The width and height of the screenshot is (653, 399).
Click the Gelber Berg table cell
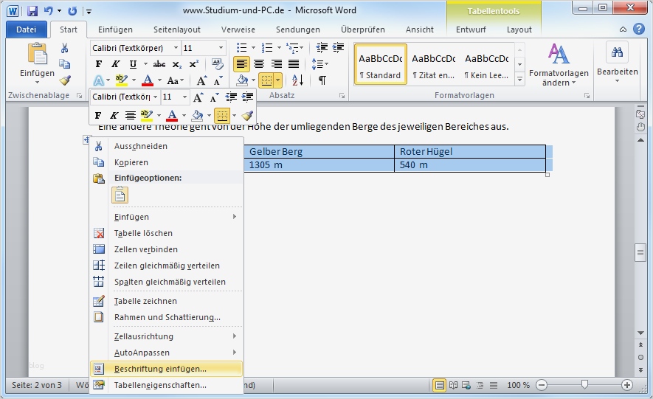pyautogui.click(x=319, y=152)
